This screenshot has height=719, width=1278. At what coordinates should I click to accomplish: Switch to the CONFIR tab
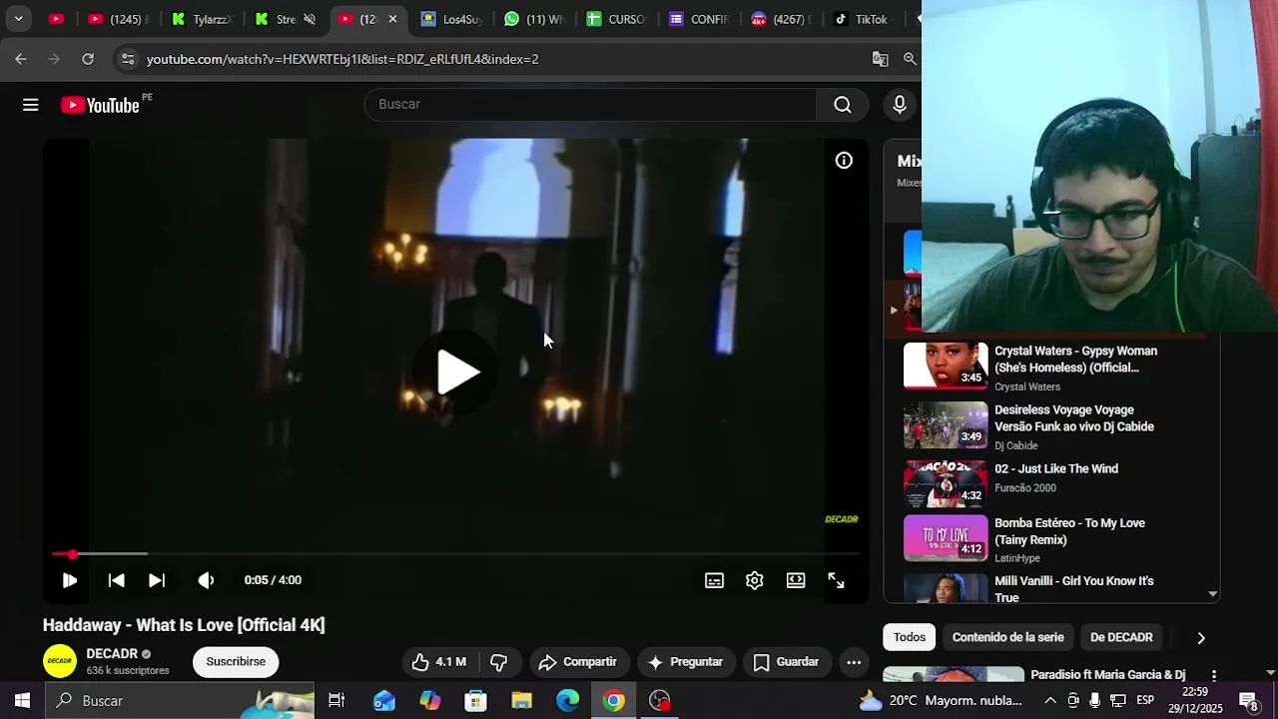click(700, 19)
